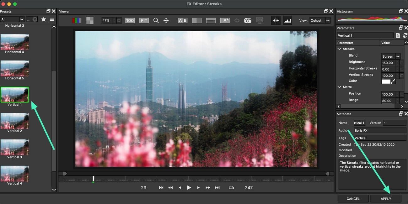Open the Blend mode dropdown set to Screen
This screenshot has width=408, height=204.
coord(390,56)
